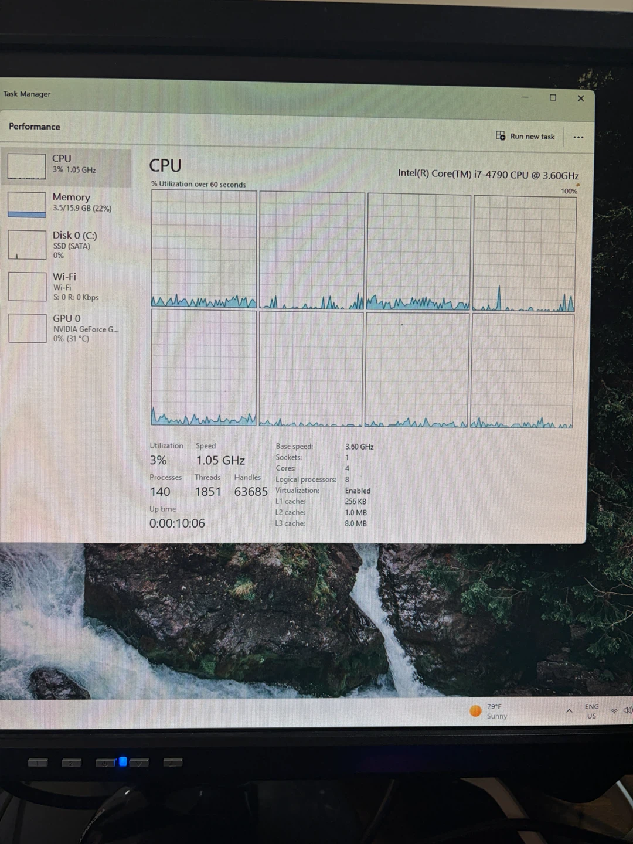Click the volume speaker tray icon

(627, 710)
